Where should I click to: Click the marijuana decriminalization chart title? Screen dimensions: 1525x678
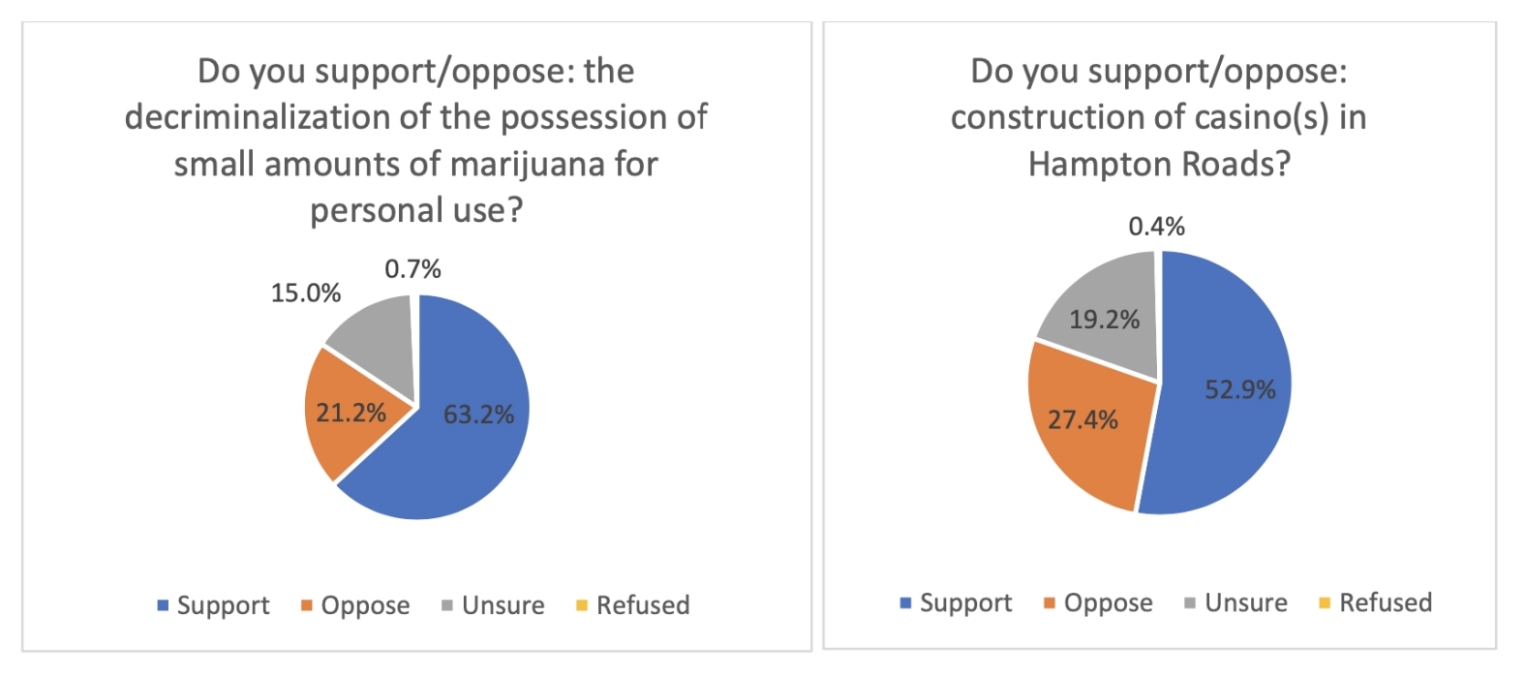(x=416, y=140)
